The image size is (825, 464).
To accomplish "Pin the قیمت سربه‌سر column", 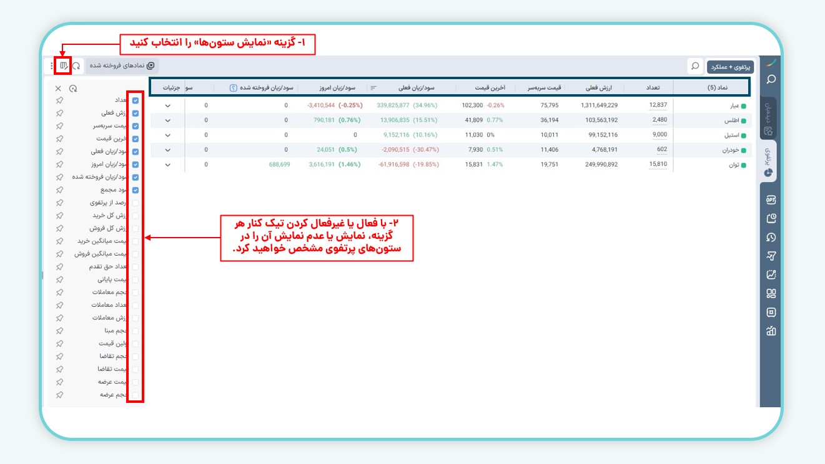I will pos(59,126).
